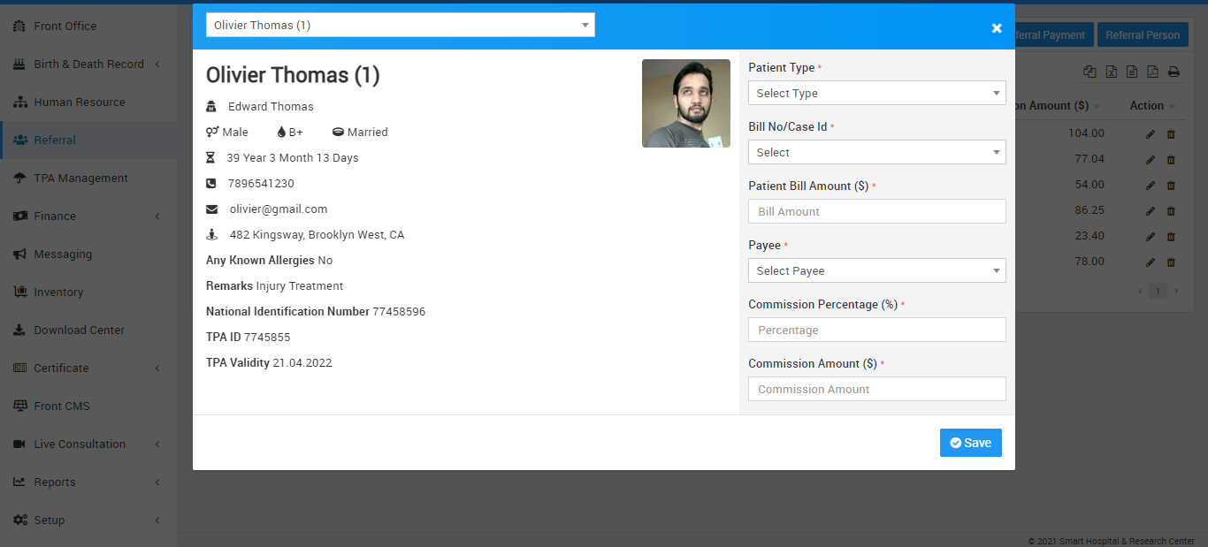1208x547 pixels.
Task: Click the Commission Amount input field
Action: pyautogui.click(x=876, y=389)
